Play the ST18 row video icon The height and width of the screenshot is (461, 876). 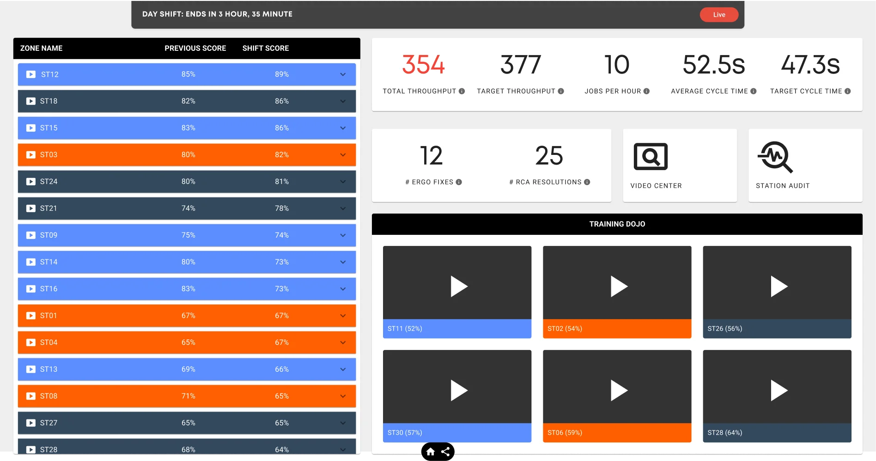pyautogui.click(x=30, y=101)
